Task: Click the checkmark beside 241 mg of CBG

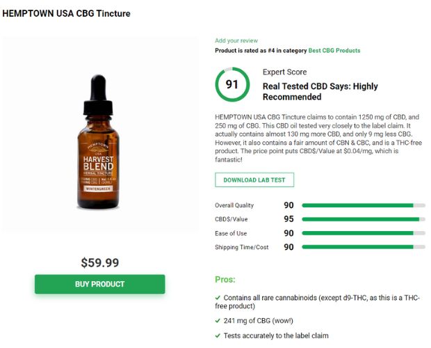Action: 218,321
